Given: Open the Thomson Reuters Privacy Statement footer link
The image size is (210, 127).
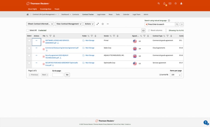Looking at the screenshot, I should point(103,124).
